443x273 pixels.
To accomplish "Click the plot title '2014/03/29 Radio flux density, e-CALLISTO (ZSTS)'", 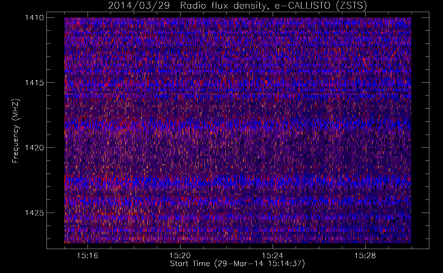I will [237, 5].
